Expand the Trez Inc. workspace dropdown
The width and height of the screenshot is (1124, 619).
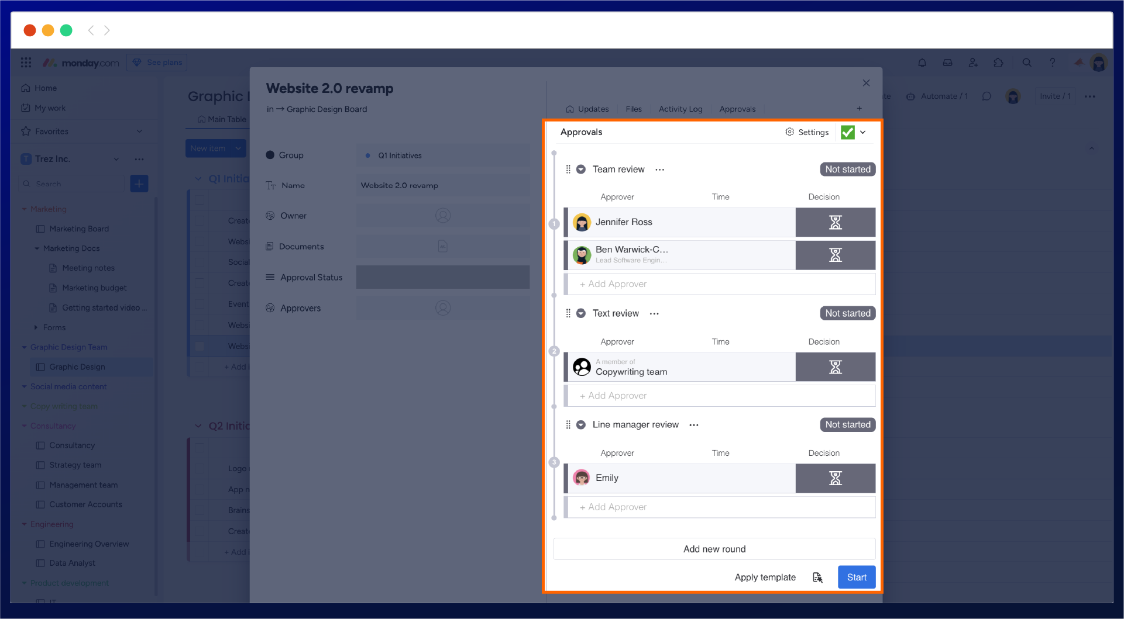click(x=116, y=159)
